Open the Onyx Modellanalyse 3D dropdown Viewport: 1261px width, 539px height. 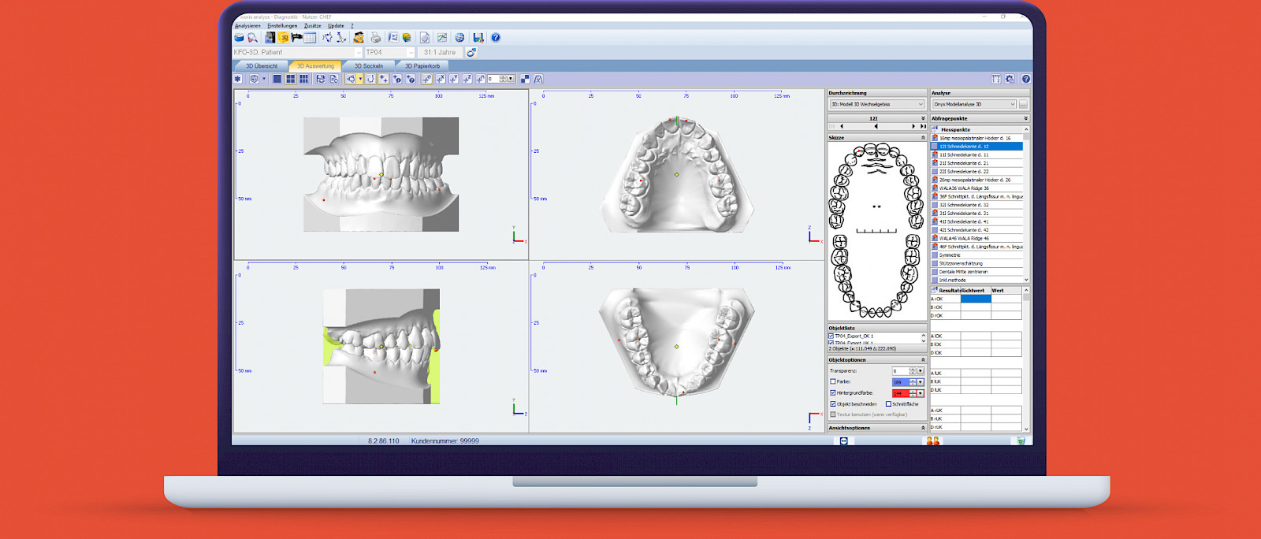click(x=974, y=104)
